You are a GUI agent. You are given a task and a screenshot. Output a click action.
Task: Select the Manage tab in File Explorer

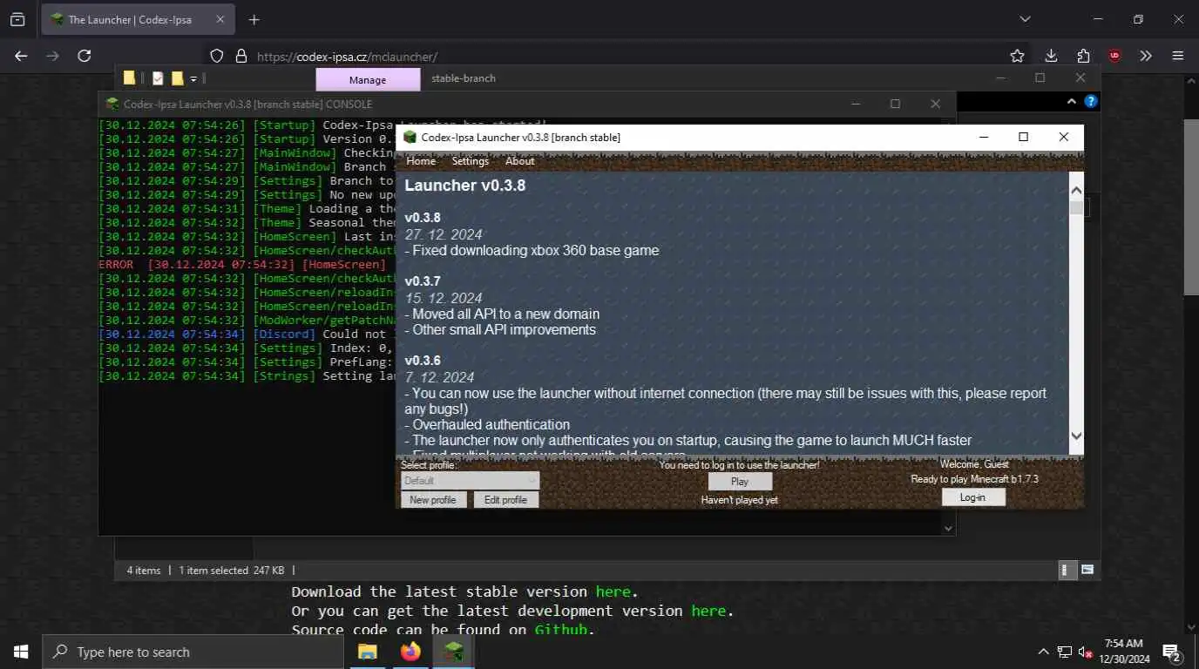[367, 79]
